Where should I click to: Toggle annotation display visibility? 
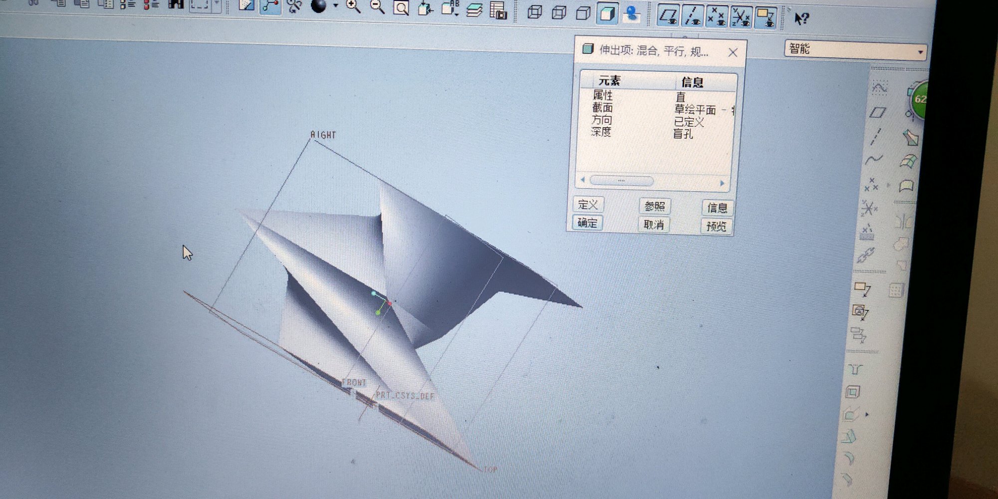[765, 19]
